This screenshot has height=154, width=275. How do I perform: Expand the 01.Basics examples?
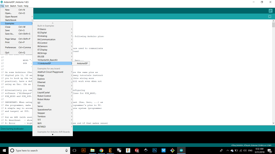click(53, 29)
